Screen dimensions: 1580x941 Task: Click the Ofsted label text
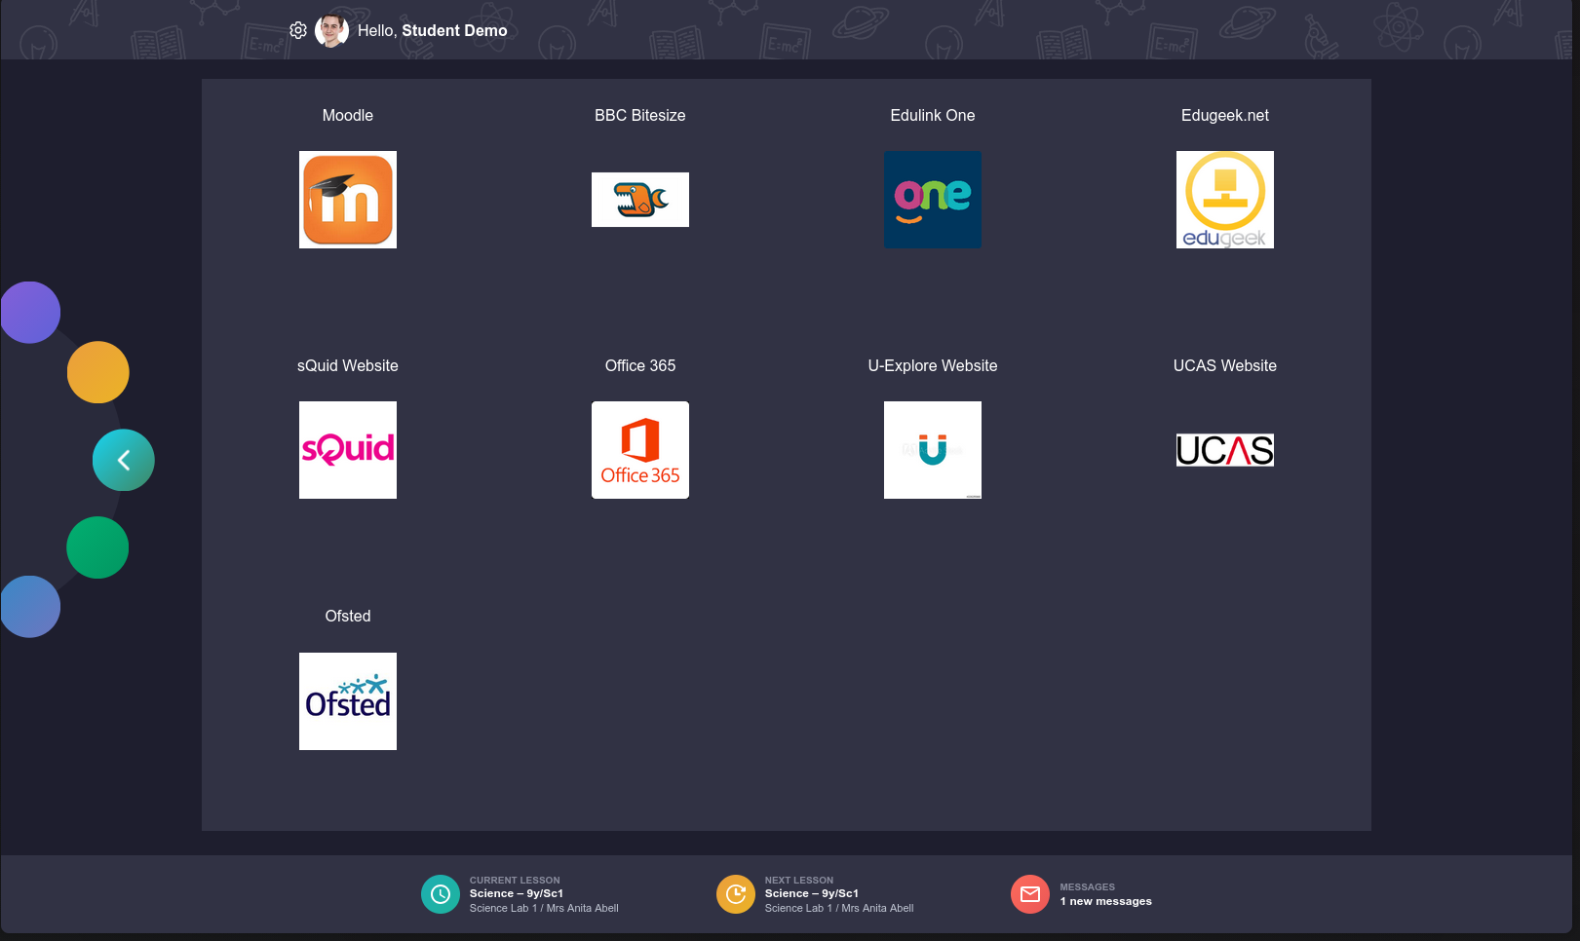tap(348, 616)
